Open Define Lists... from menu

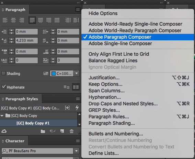click(x=138, y=153)
